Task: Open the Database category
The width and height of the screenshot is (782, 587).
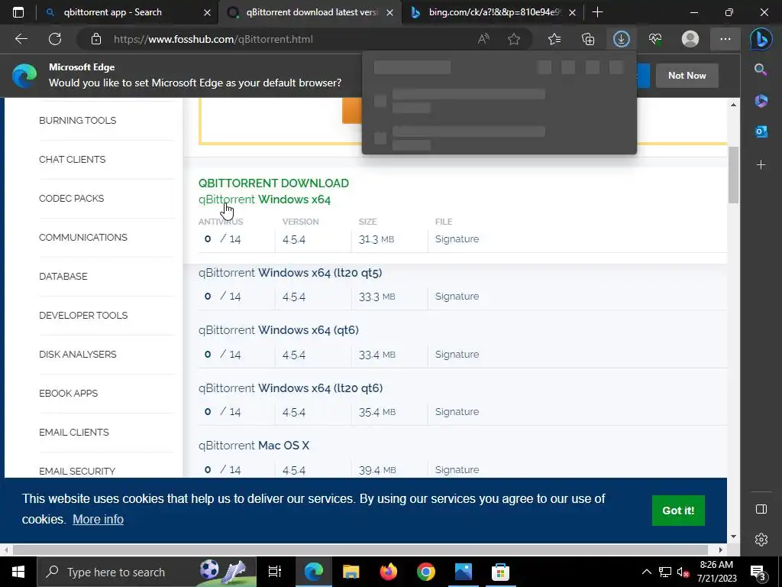Action: click(63, 276)
